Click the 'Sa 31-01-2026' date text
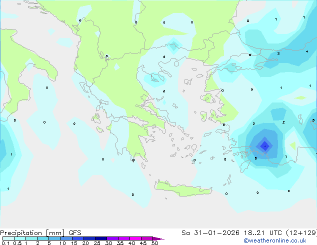317x245 pixels. pos(210,233)
